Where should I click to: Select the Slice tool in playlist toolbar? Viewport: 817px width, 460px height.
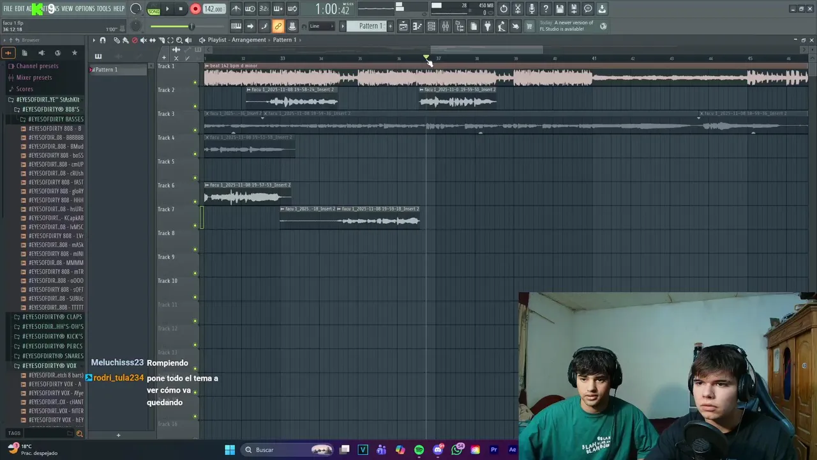[161, 40]
